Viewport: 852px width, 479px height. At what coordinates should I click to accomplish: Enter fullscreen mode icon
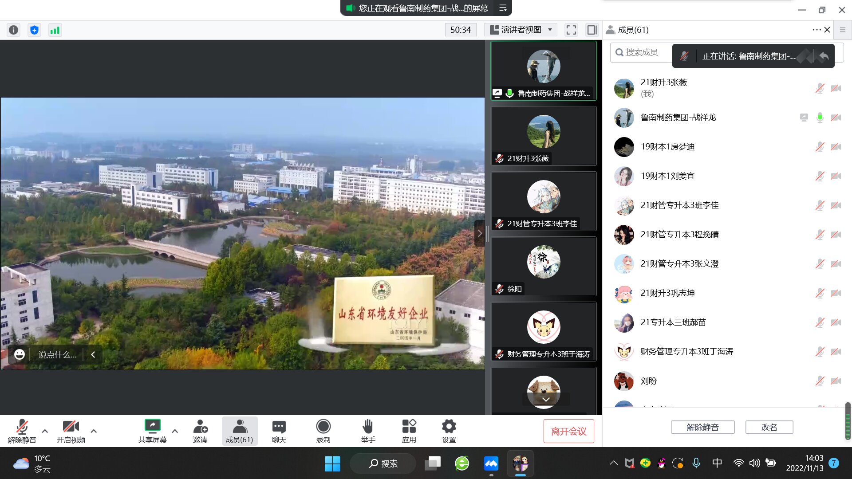(571, 30)
